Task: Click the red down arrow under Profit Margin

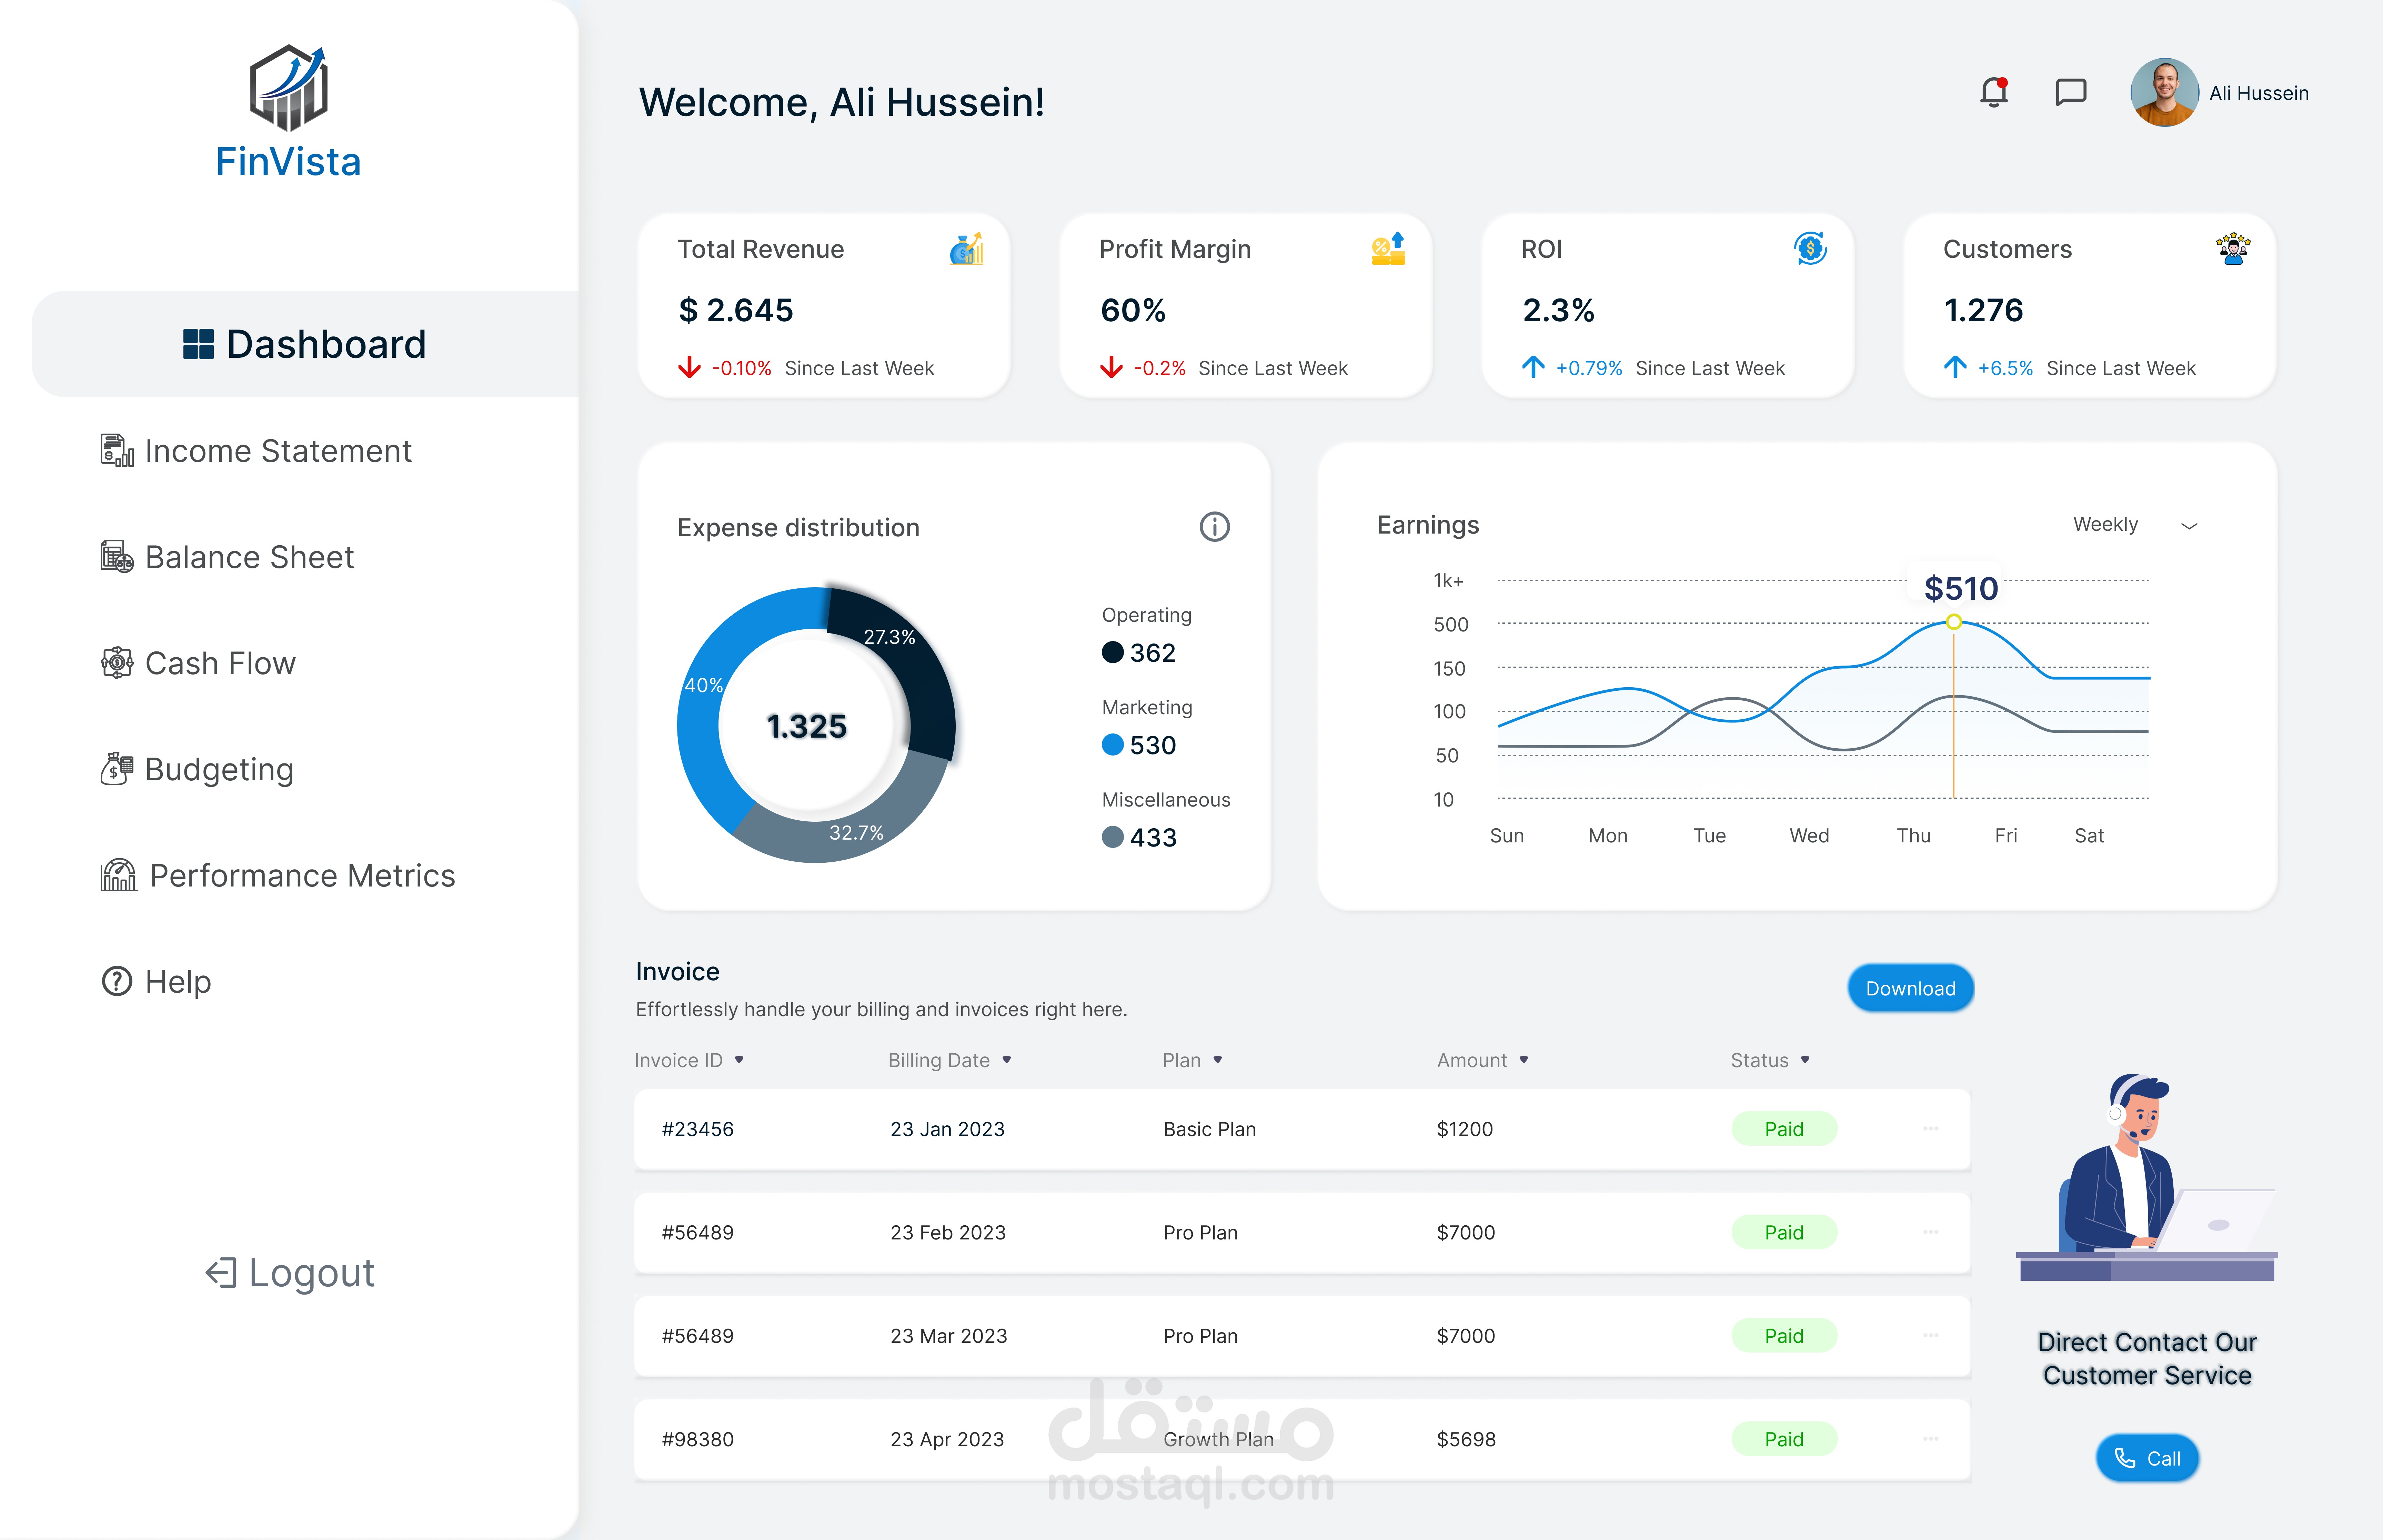Action: coord(1111,368)
